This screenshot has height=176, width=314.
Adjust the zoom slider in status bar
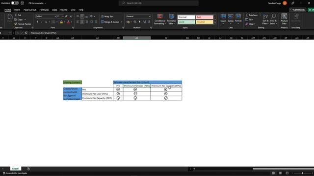[302, 173]
